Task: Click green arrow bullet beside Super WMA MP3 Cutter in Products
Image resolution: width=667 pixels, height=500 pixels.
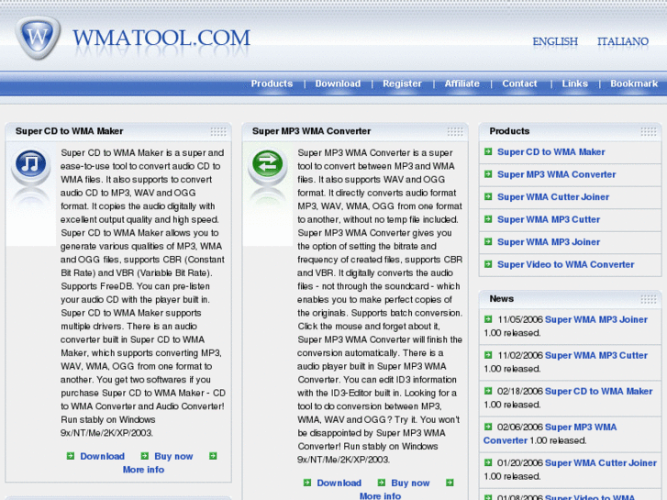Action: pos(488,219)
